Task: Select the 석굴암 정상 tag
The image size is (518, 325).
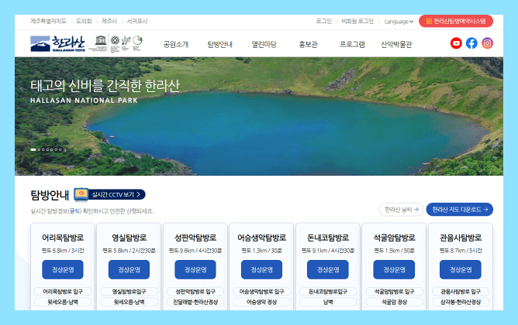Action: click(394, 302)
